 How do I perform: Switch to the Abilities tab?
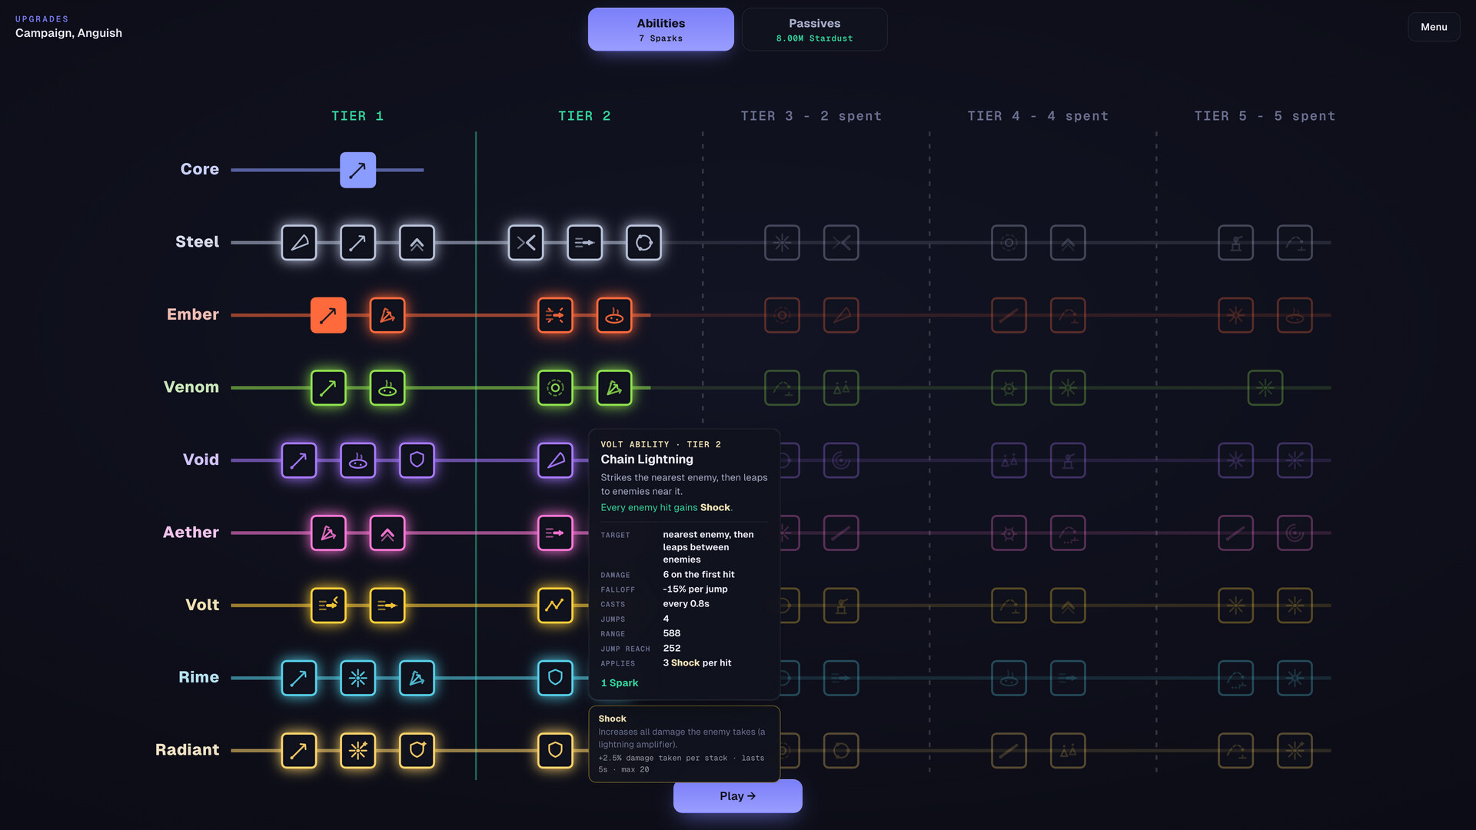click(x=661, y=29)
